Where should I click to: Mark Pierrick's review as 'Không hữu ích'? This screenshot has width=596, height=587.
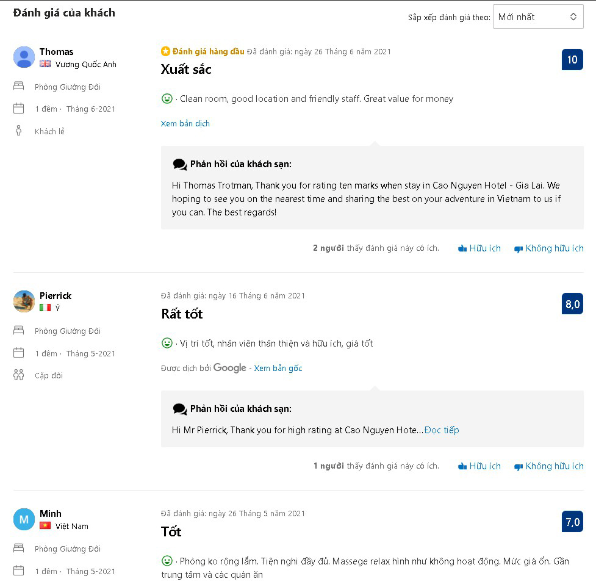pyautogui.click(x=548, y=466)
